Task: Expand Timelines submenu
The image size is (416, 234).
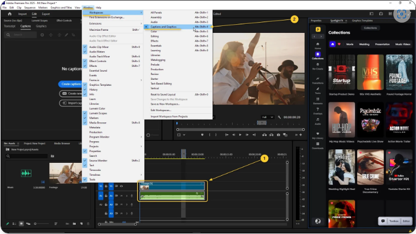Action: pos(113,175)
